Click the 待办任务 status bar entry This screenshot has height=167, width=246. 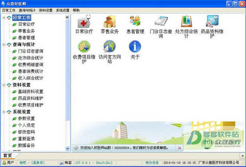(x=152, y=163)
